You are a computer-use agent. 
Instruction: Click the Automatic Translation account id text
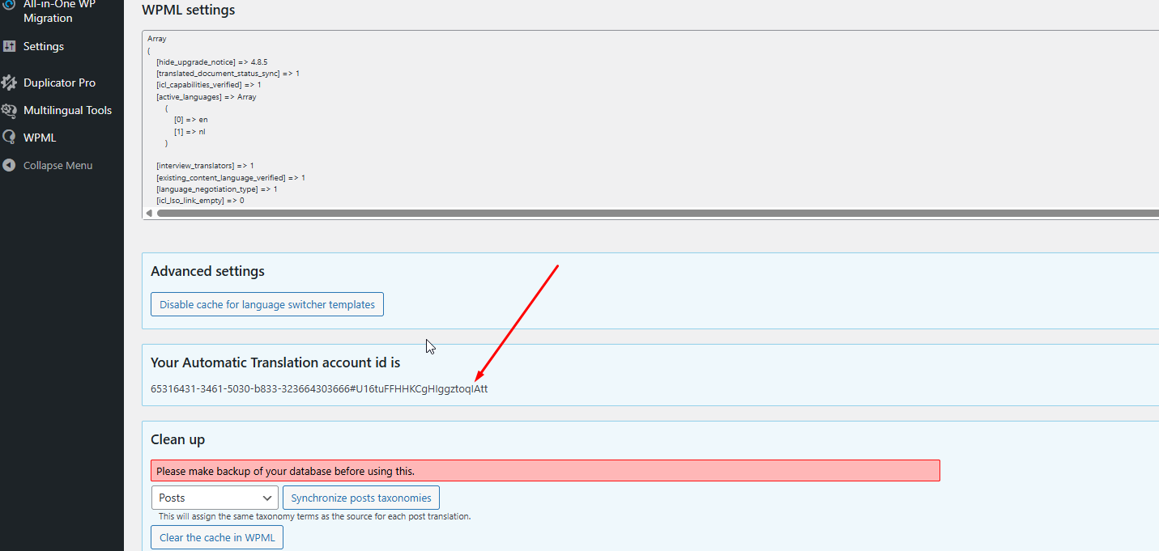[x=319, y=388]
